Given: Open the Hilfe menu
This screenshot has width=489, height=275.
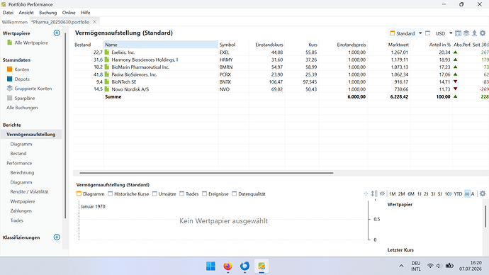Looking at the screenshot, I should [x=86, y=13].
